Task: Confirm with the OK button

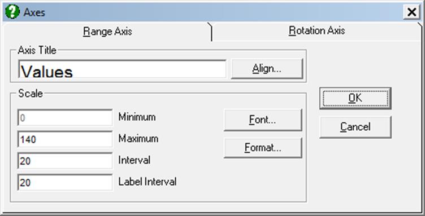Action: pyautogui.click(x=355, y=98)
